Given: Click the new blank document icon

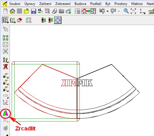Looking at the screenshot, I should pos(6,11).
